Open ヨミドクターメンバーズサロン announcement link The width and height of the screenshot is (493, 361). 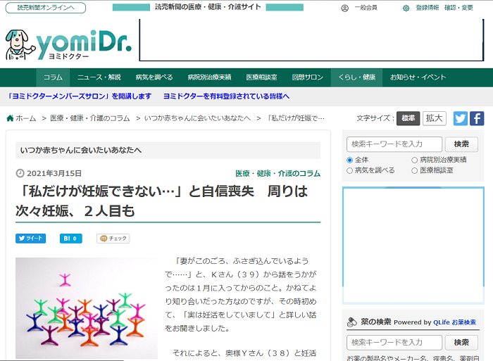pos(79,96)
